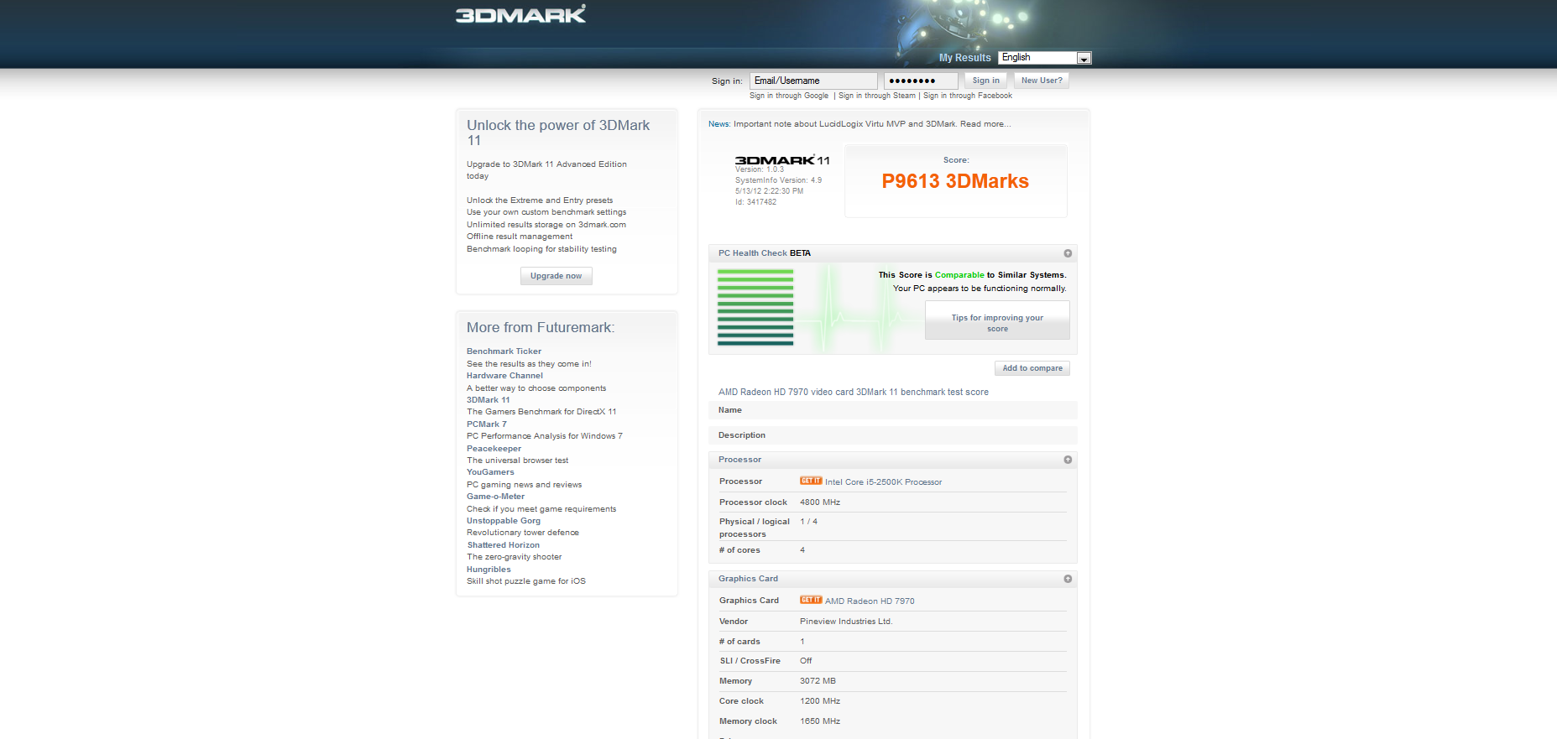This screenshot has height=739, width=1557.
Task: Open Peacekeeper link
Action: 494,449
